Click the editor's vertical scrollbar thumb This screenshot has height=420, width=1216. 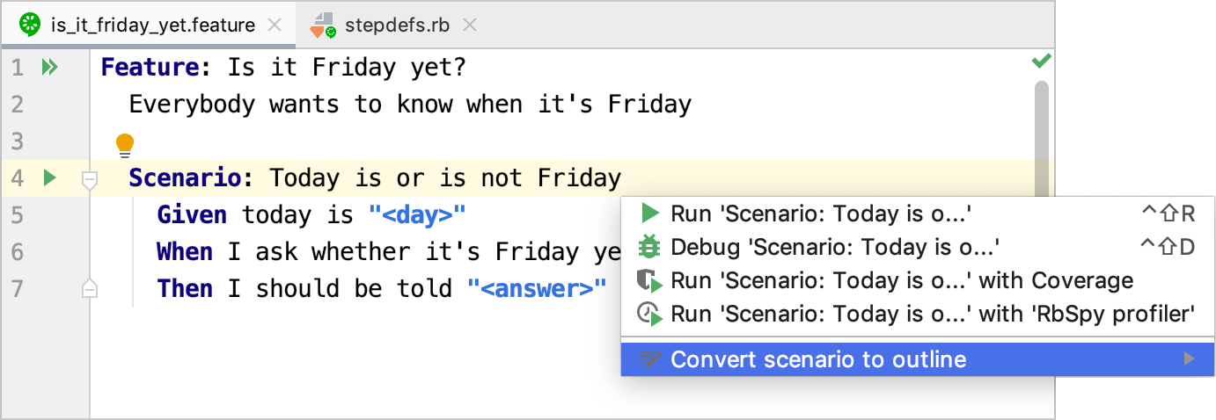1042,123
